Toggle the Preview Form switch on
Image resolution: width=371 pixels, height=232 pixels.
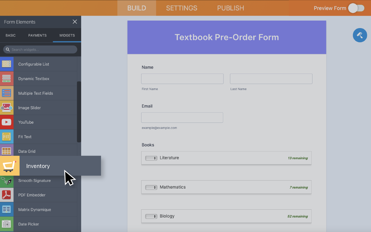(357, 8)
